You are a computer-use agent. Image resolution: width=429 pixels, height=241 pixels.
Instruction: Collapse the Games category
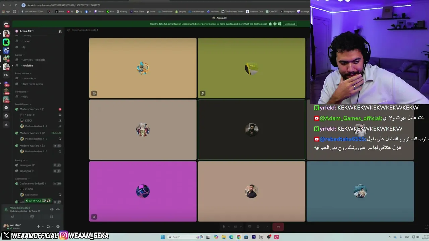19,55
